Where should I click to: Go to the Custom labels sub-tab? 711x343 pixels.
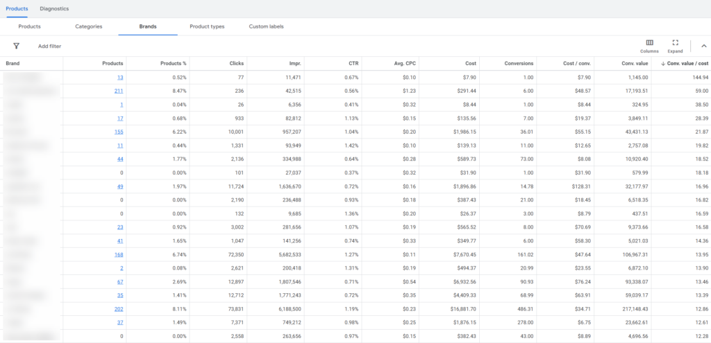[x=266, y=26]
